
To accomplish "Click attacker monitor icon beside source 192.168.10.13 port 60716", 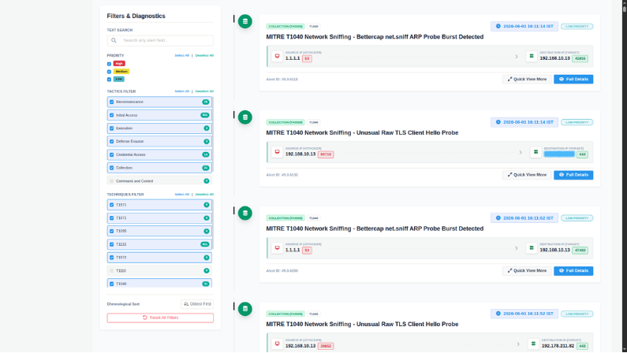I will [x=277, y=152].
